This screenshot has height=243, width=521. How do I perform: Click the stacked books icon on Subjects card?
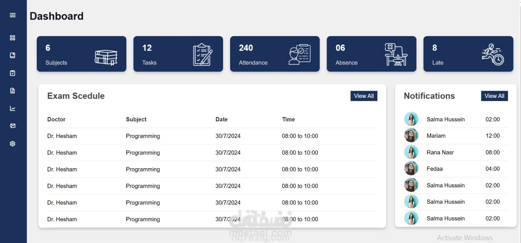pos(106,58)
